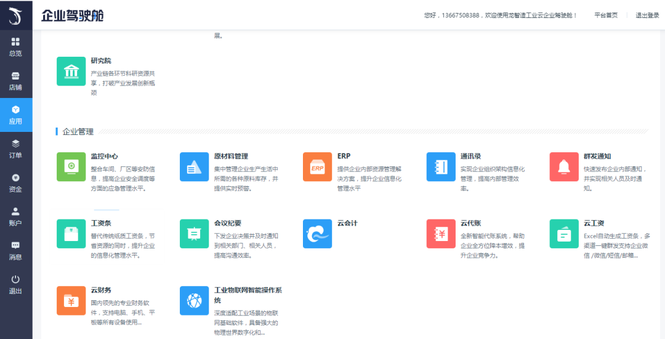This screenshot has height=339, width=665.
Task: Click the 云工资 green icon
Action: pyautogui.click(x=564, y=234)
